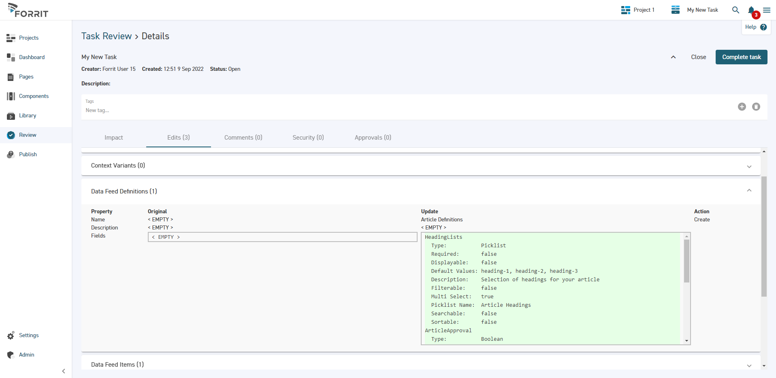Expand the Context Variants section
Screen dimensions: 776x378
749,166
